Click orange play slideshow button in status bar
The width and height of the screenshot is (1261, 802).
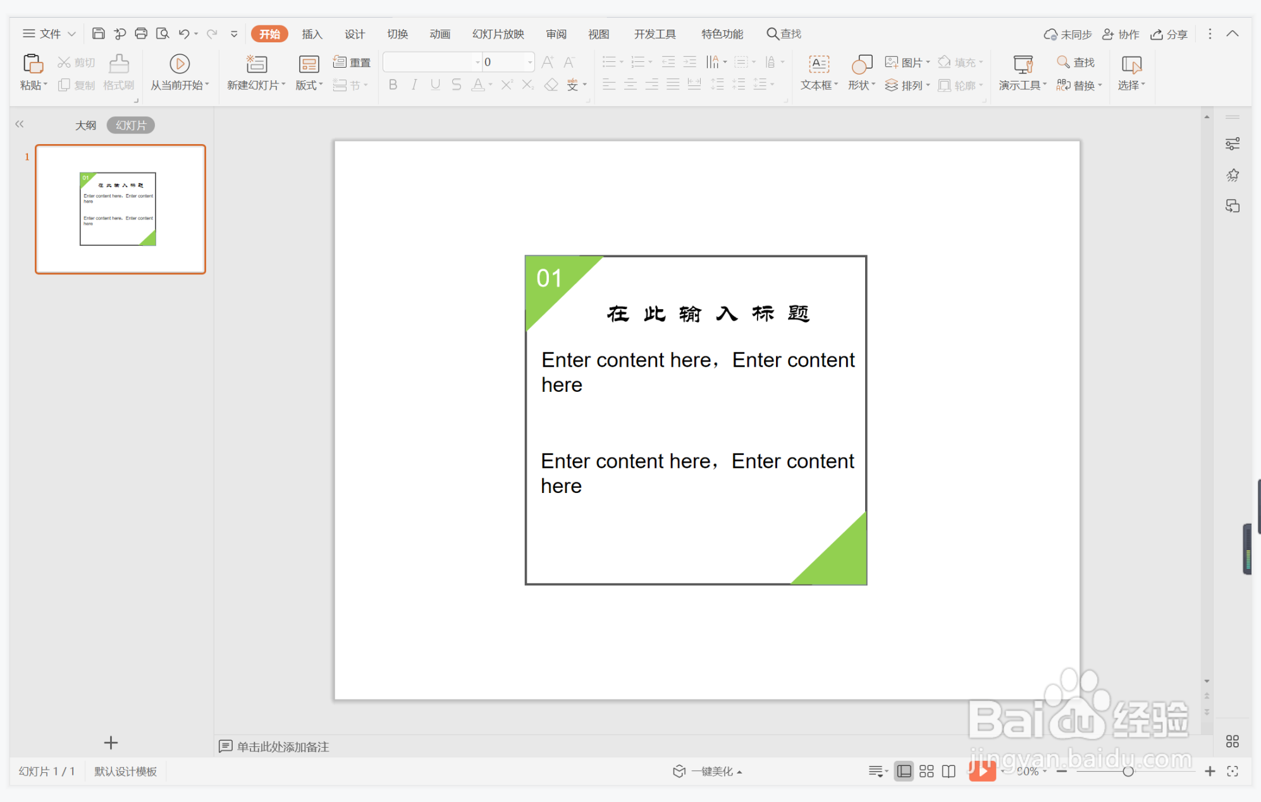pyautogui.click(x=982, y=771)
